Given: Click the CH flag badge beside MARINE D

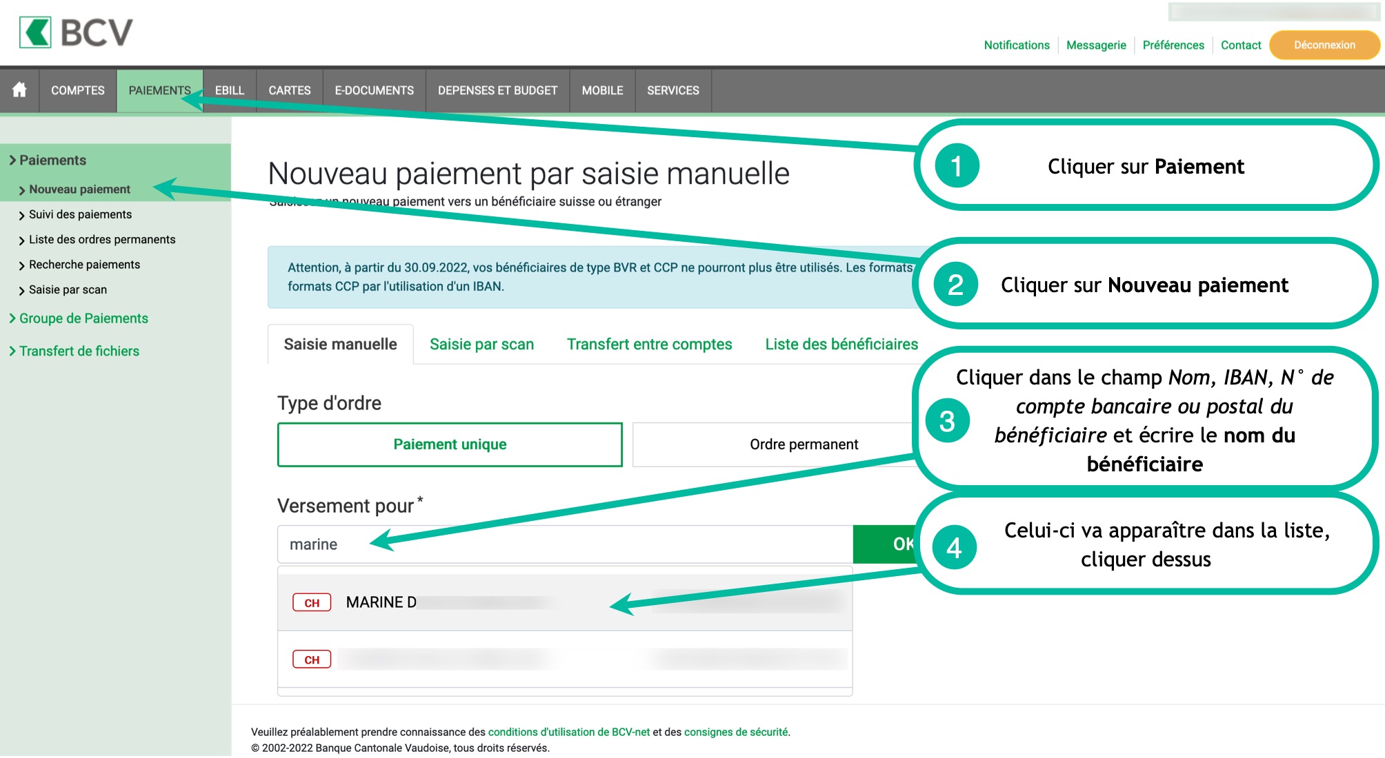Looking at the screenshot, I should (312, 603).
